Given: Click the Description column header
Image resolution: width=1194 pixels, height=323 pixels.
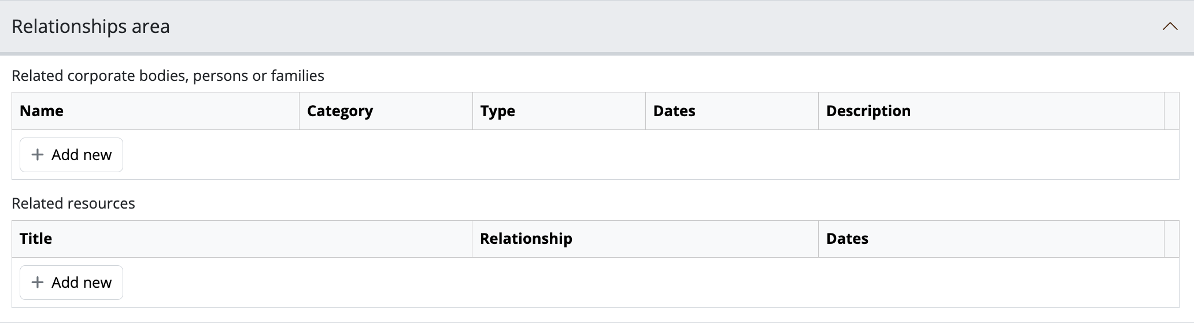Looking at the screenshot, I should click(868, 111).
